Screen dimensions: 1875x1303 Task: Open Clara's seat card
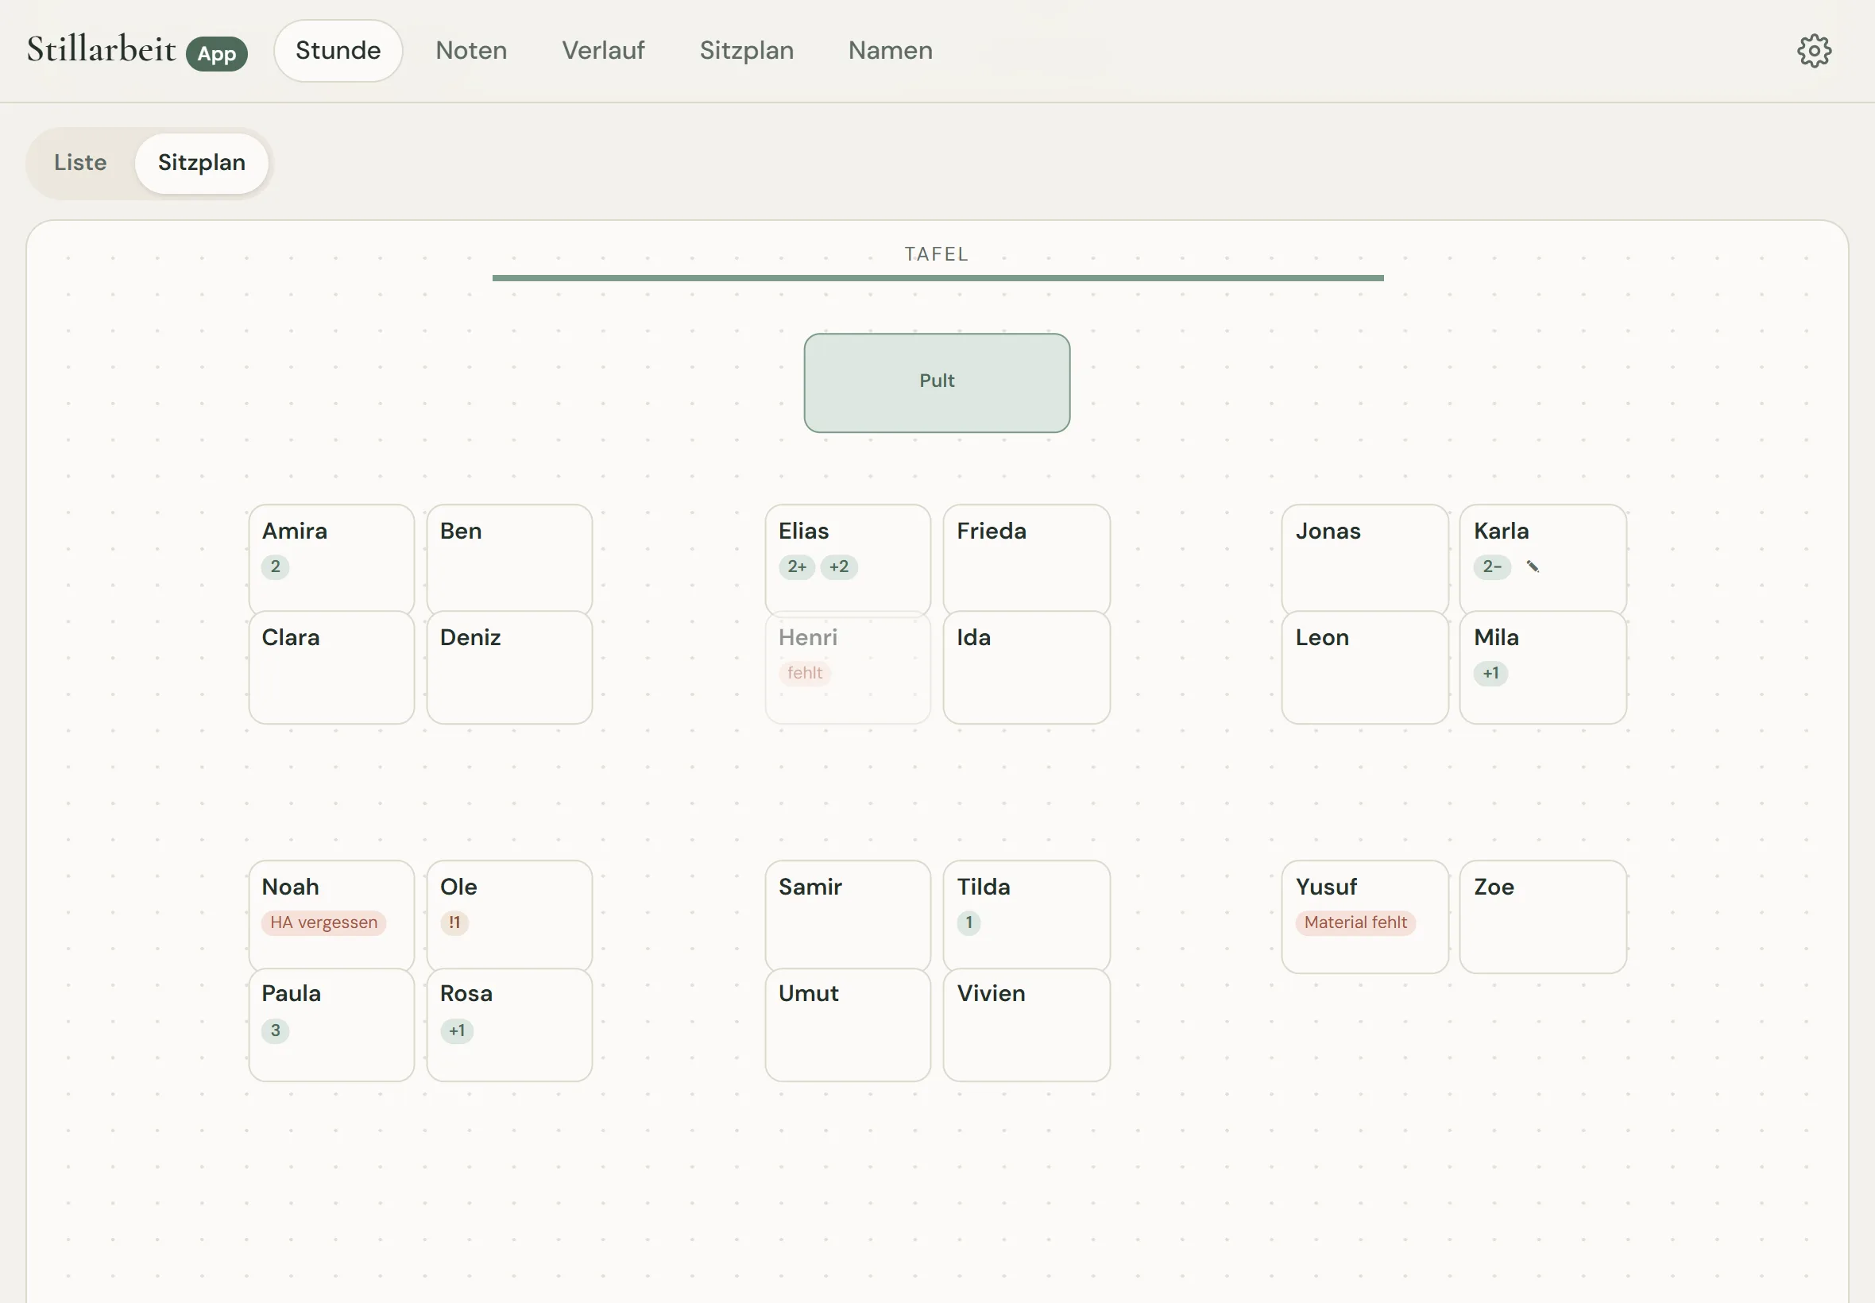(x=331, y=667)
